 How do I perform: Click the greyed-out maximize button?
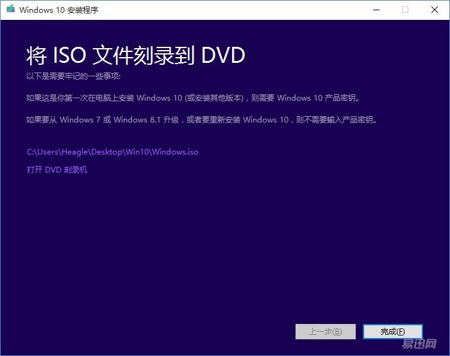pos(405,10)
